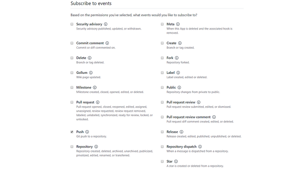Screen dimensions: 296x170
Task: Click the Fork event info icon
Action: pos(176,58)
